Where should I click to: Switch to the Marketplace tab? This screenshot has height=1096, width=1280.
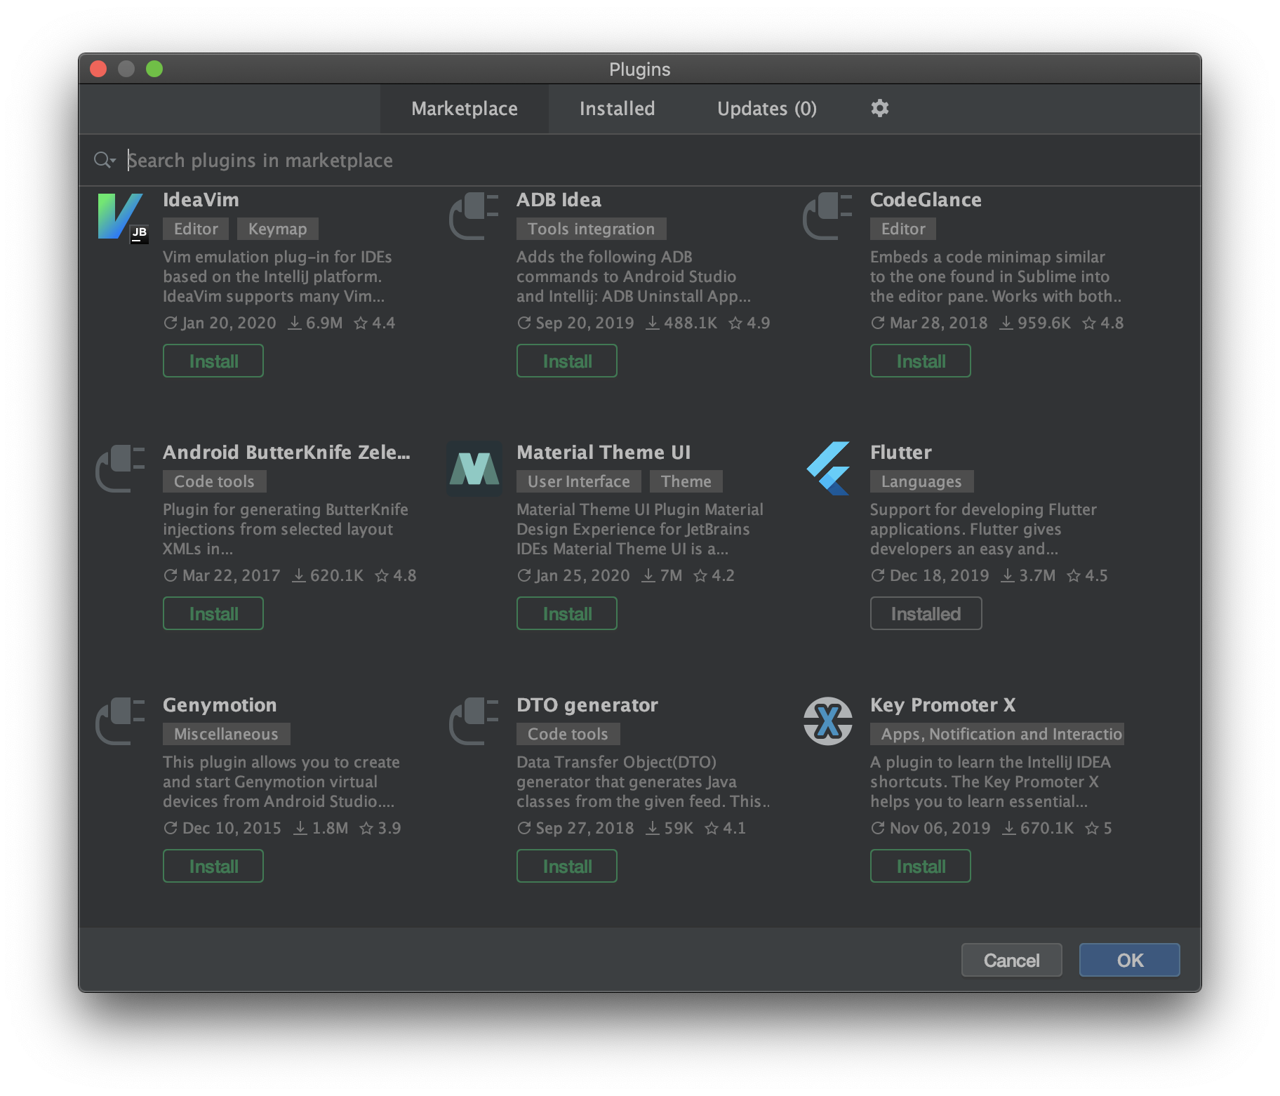(465, 109)
